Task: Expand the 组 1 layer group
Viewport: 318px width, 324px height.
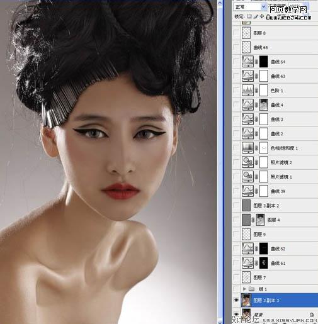Action: pyautogui.click(x=244, y=289)
